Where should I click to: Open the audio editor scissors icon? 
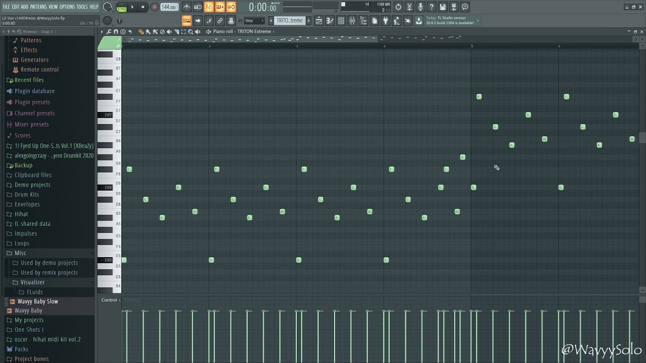point(409,7)
